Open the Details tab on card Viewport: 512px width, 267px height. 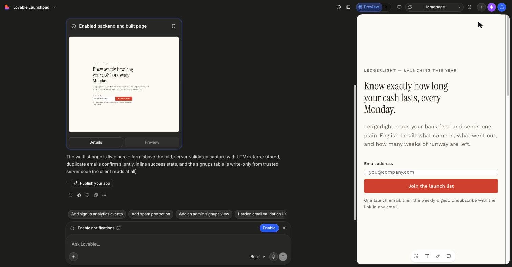click(x=96, y=142)
